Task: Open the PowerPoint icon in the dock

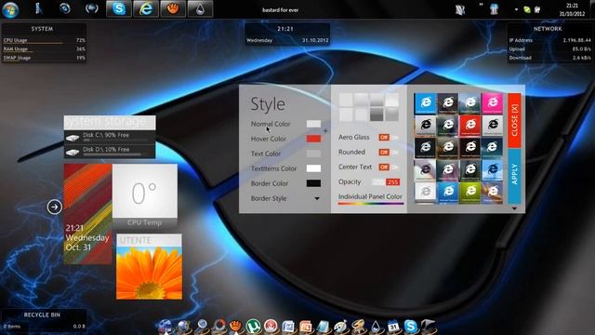Action: pos(306,327)
